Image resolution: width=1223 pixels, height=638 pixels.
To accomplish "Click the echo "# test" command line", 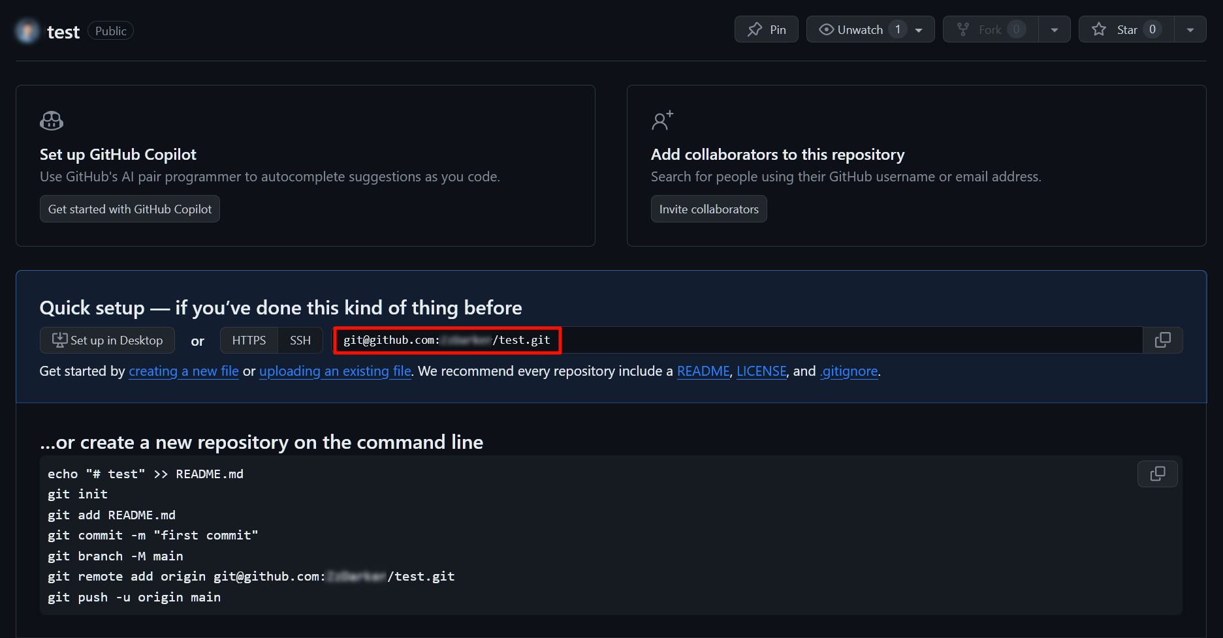I will tap(146, 474).
